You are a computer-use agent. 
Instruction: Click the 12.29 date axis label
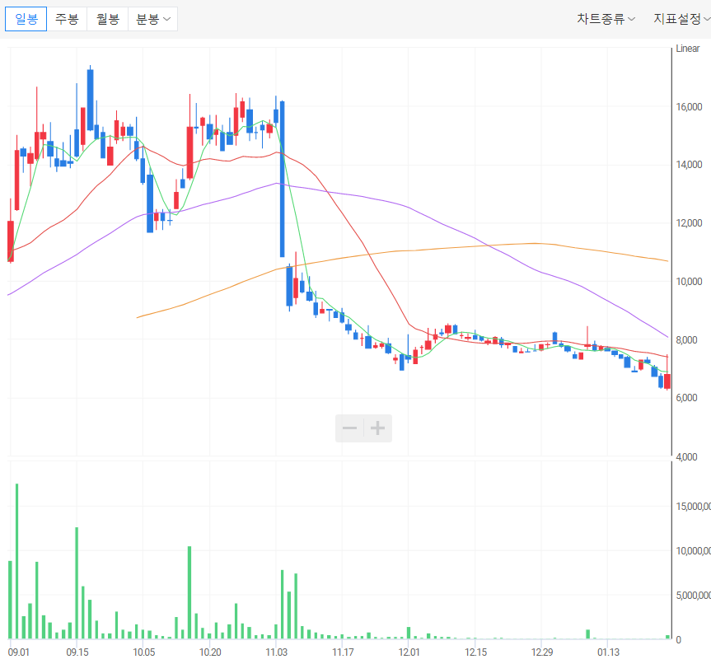(x=542, y=652)
